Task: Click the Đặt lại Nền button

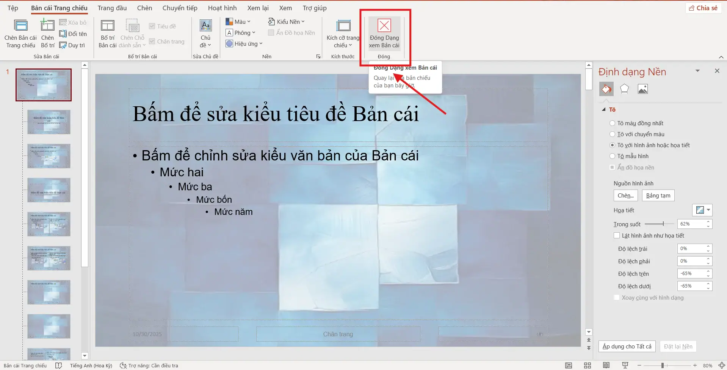Action: [x=678, y=346]
